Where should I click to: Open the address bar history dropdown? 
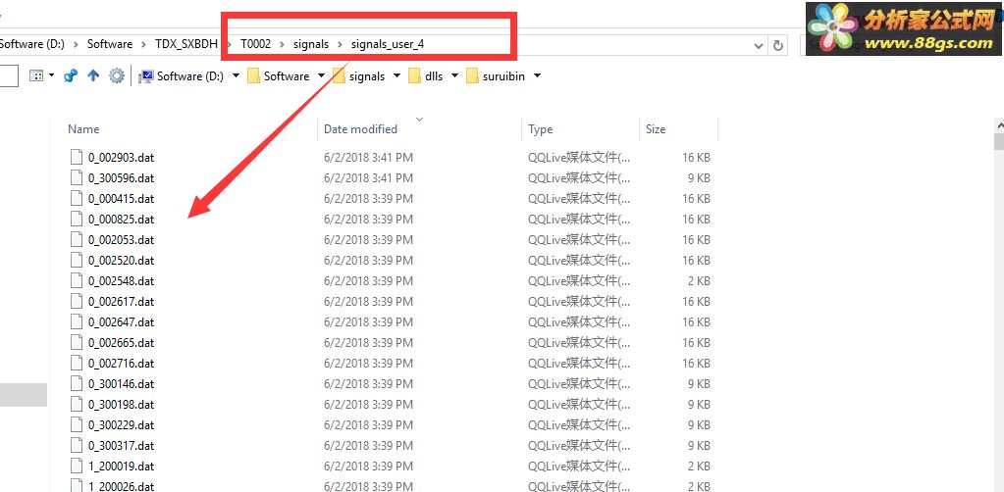pos(758,45)
